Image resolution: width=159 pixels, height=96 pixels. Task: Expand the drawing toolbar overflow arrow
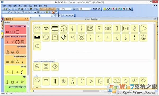(x=58, y=12)
